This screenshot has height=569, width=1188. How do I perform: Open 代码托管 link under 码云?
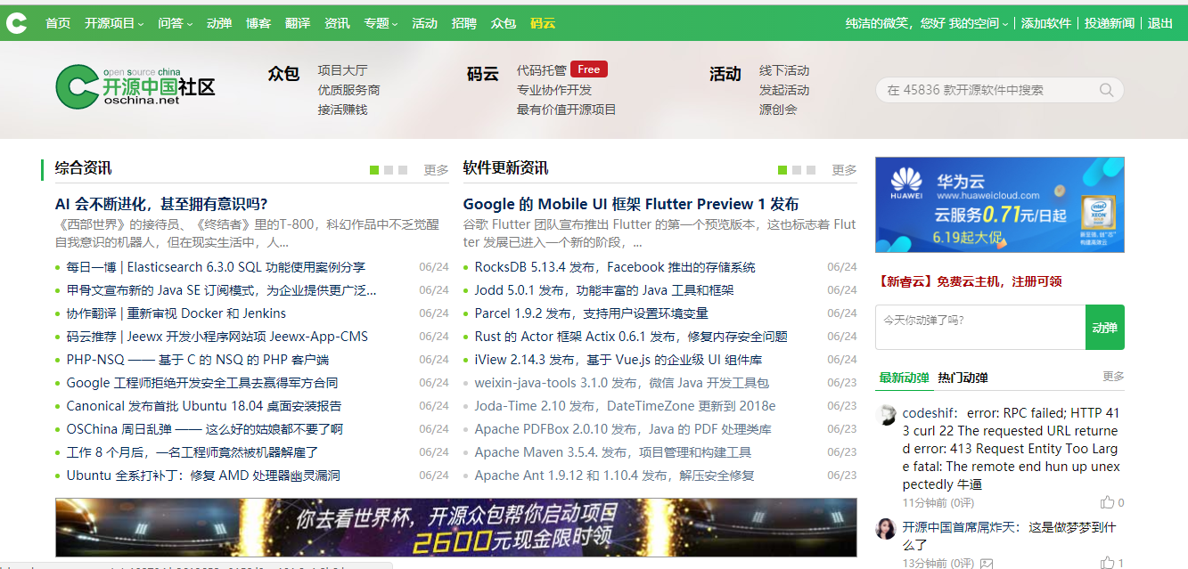click(x=542, y=70)
